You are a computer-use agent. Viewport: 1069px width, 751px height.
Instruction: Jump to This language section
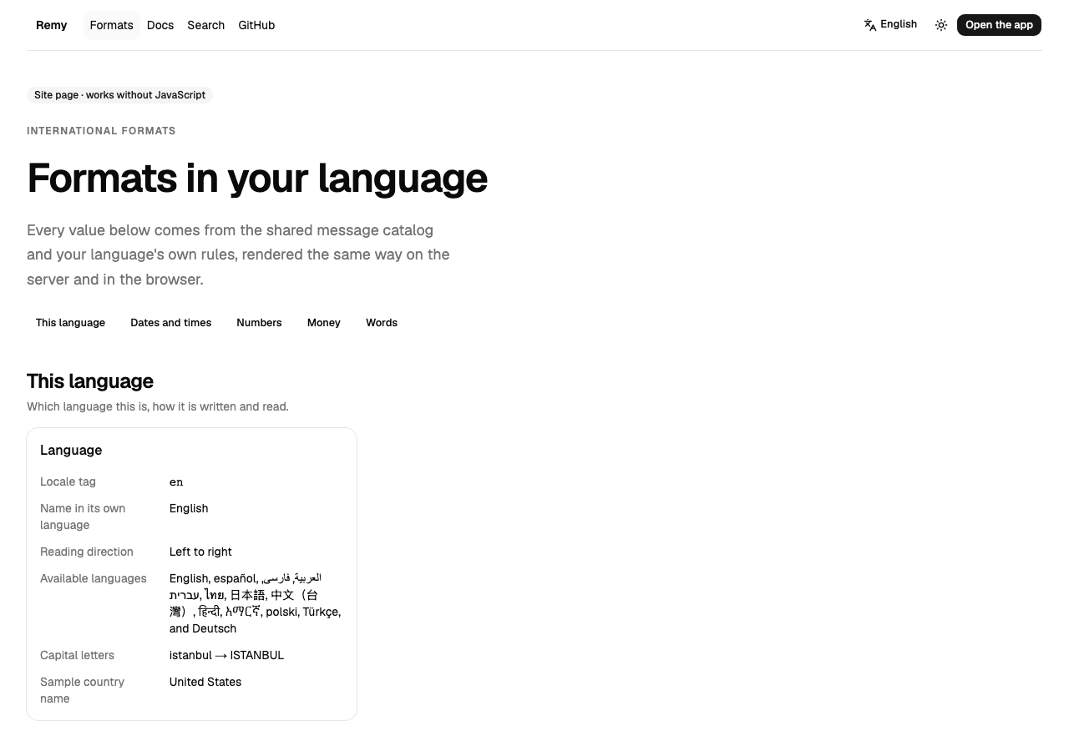(x=70, y=323)
